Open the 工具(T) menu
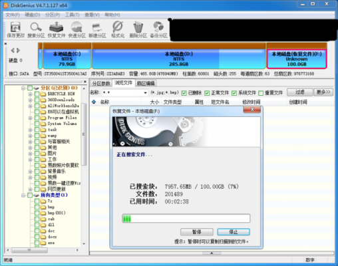This screenshot has width=338, height=266. [x=72, y=15]
